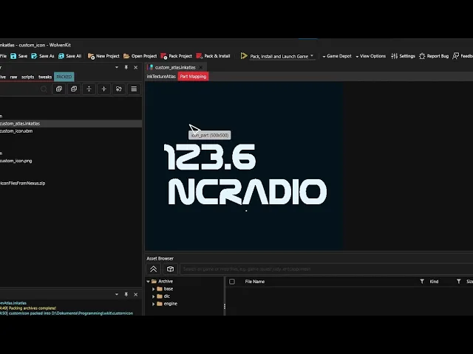Click the custom_atlas.inkatlas document tab

175,67
